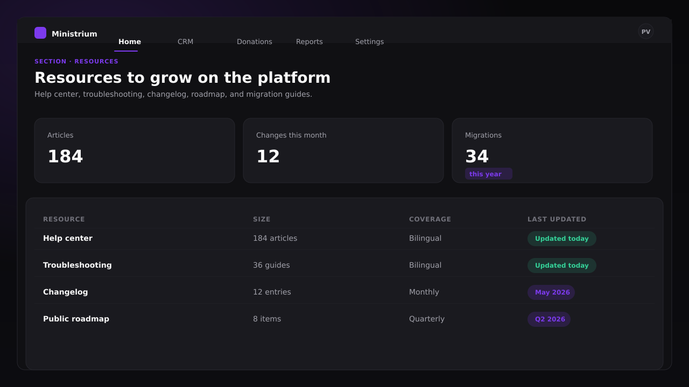Click the "12 entries" size cell
The width and height of the screenshot is (689, 387).
[272, 292]
